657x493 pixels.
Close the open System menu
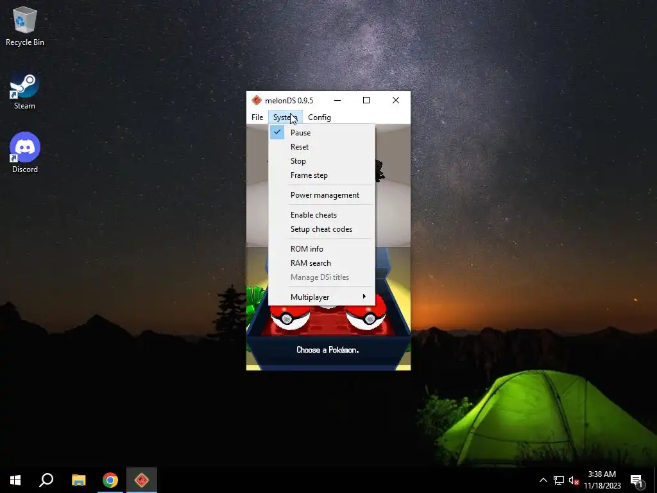click(x=286, y=117)
